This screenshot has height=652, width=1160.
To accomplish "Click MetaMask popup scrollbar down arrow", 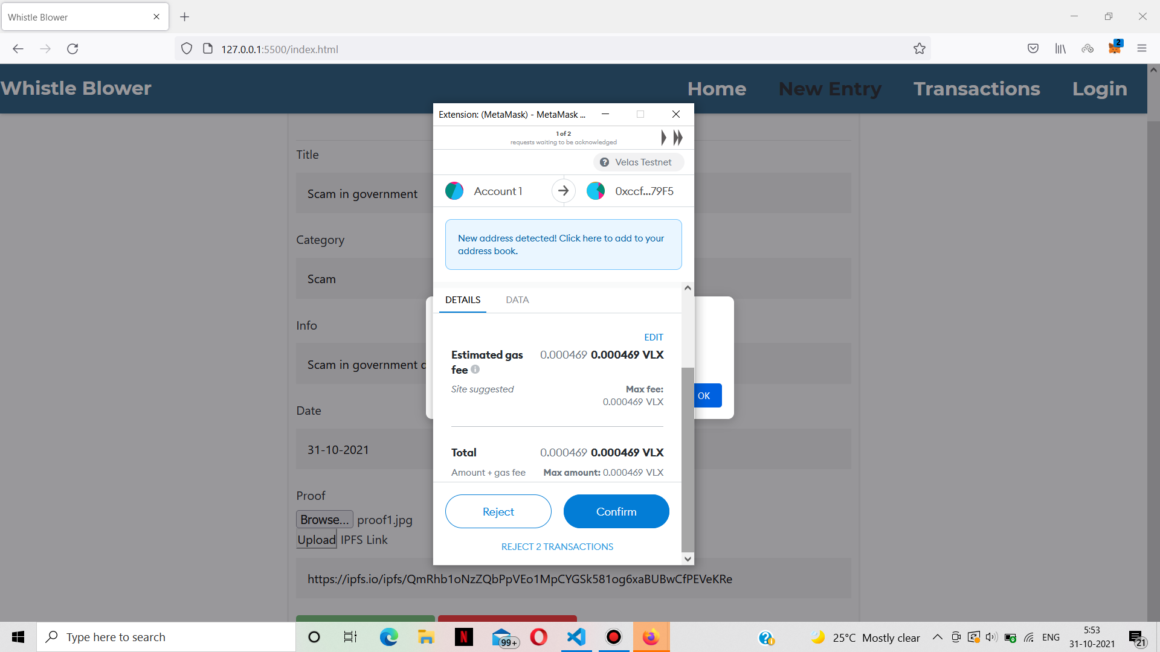I will 688,559.
